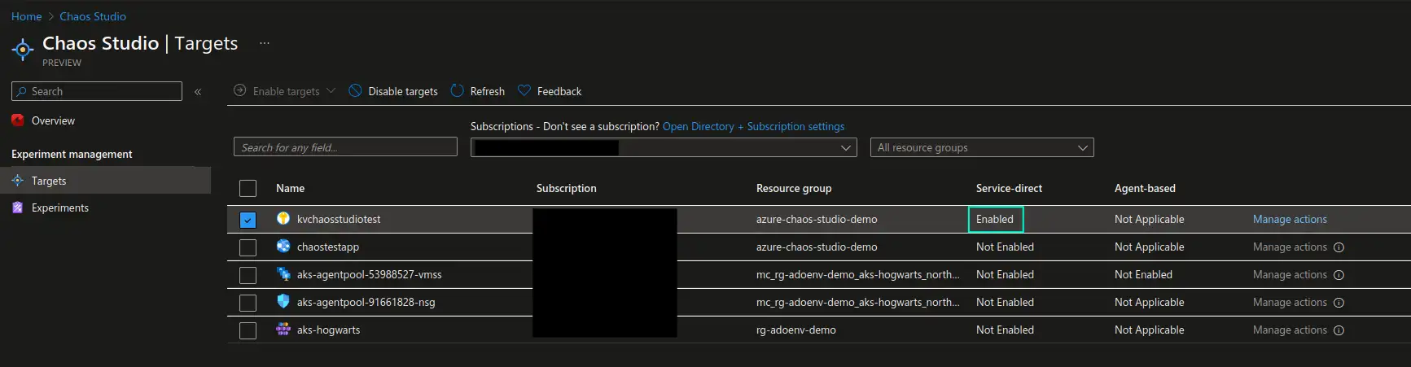Open the Subscriptions dropdown

(664, 147)
